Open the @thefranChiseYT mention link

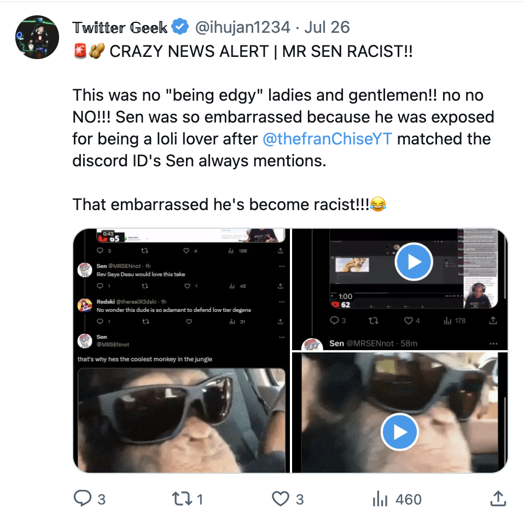(327, 138)
